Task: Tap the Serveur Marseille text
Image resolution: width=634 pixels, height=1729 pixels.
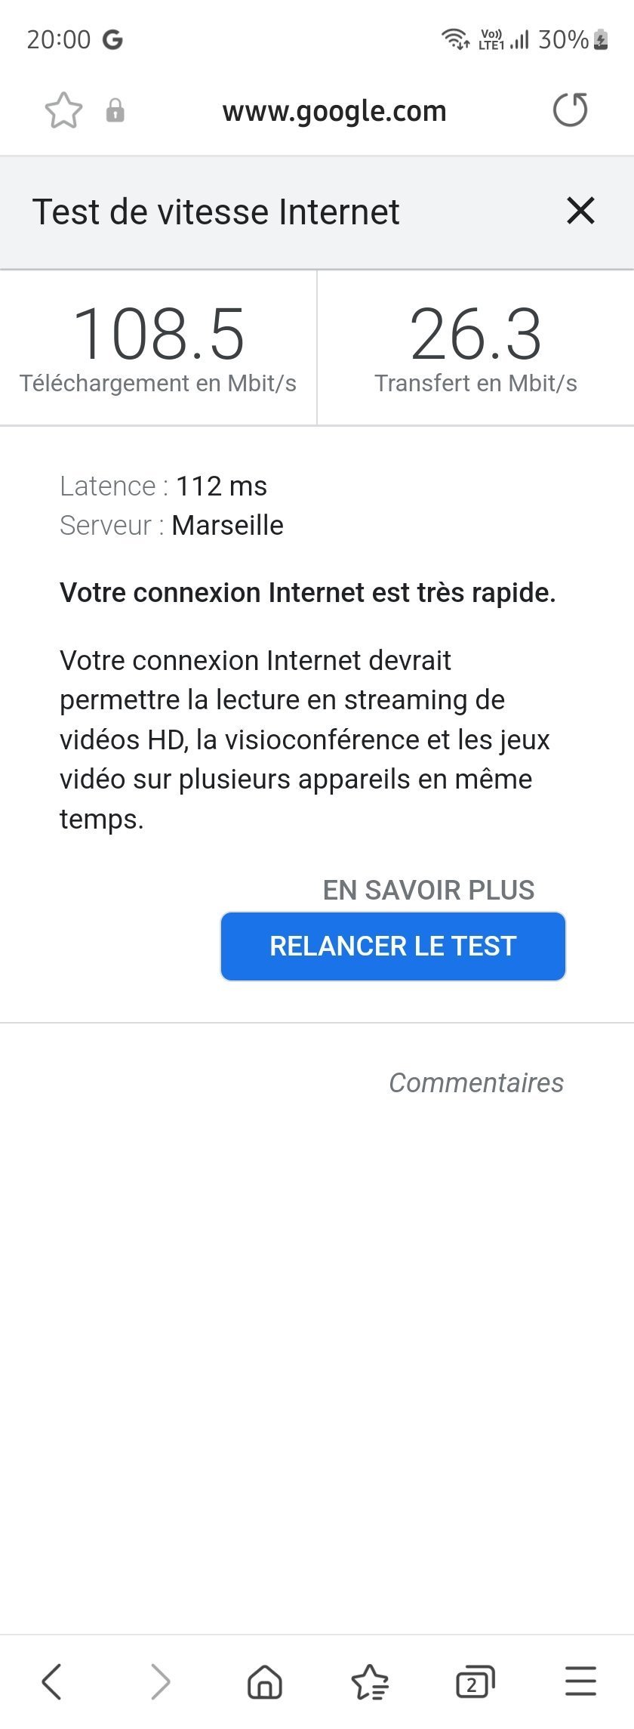Action: [x=171, y=525]
